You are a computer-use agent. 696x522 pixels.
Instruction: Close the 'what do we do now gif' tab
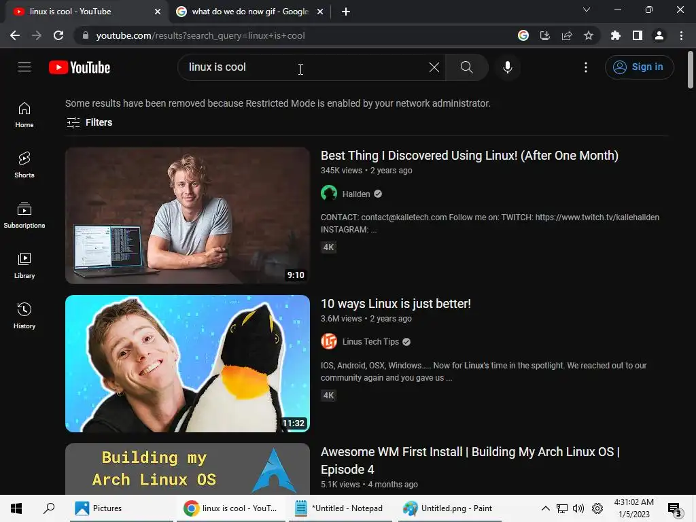click(320, 12)
